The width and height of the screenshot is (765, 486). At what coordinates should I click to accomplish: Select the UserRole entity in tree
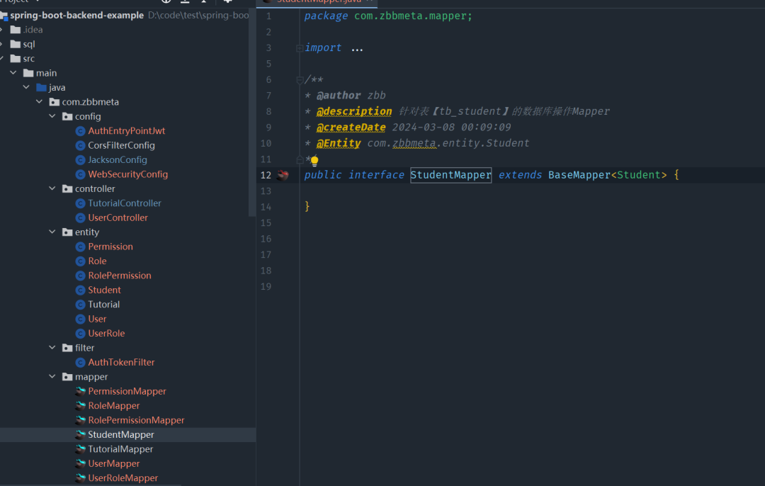106,334
